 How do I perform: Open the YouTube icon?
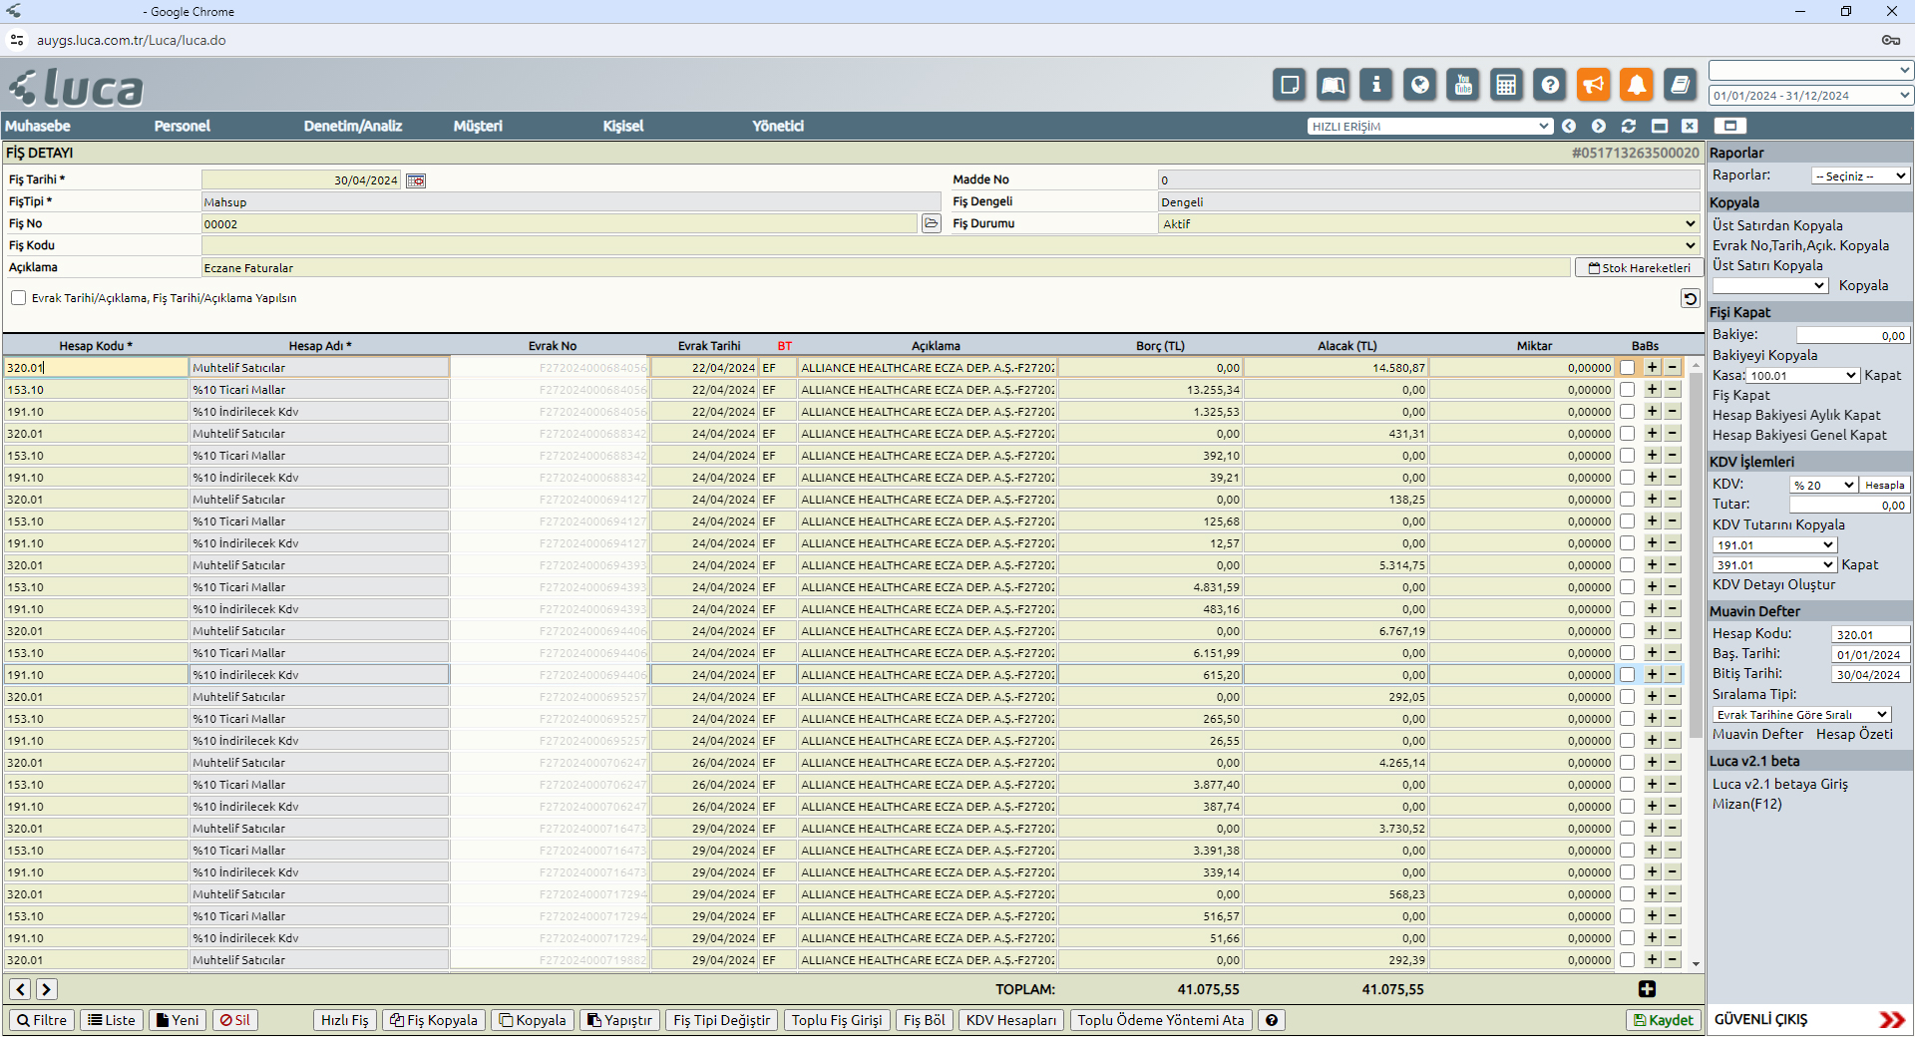(x=1463, y=85)
